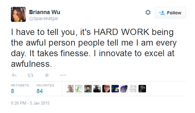The width and height of the screenshot is (195, 113).
Task: Click the Brianna Wu name link
Action: coord(45,12)
